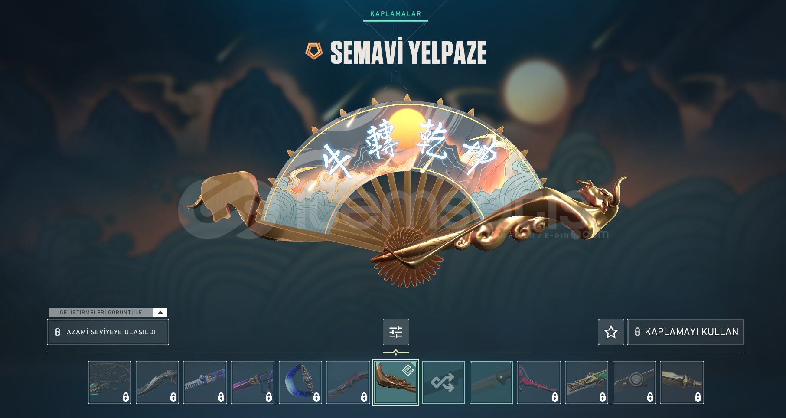Click the Kaplamayı Kullan button

tap(686, 332)
